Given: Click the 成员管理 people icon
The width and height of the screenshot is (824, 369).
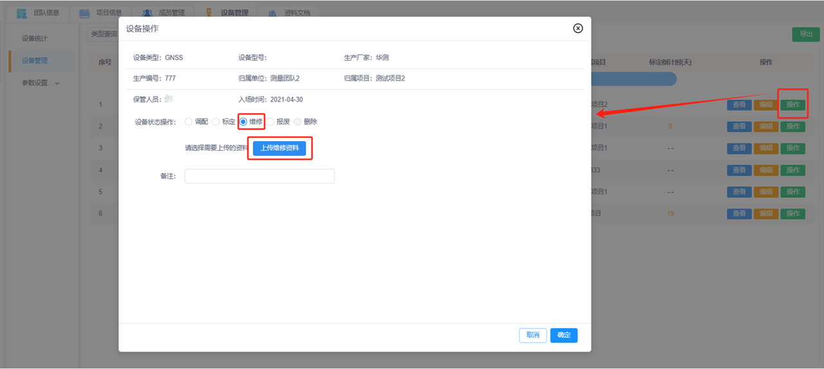Looking at the screenshot, I should coord(147,13).
